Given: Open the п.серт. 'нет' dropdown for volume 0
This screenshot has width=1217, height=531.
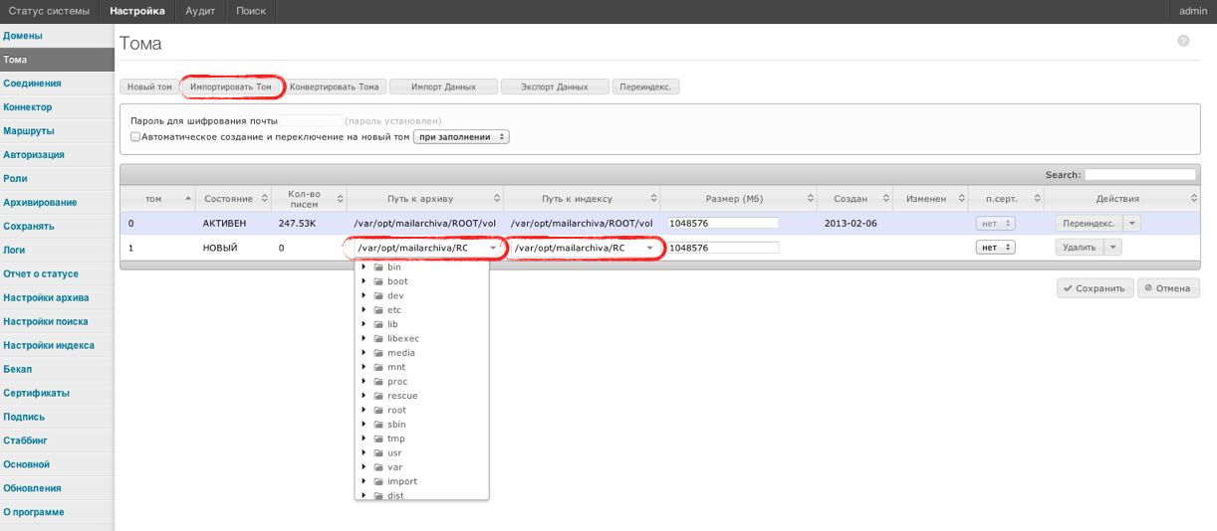Looking at the screenshot, I should [995, 224].
